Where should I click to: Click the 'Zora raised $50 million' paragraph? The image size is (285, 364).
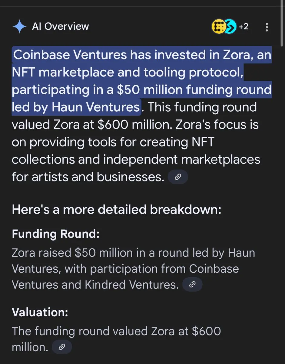point(133,268)
